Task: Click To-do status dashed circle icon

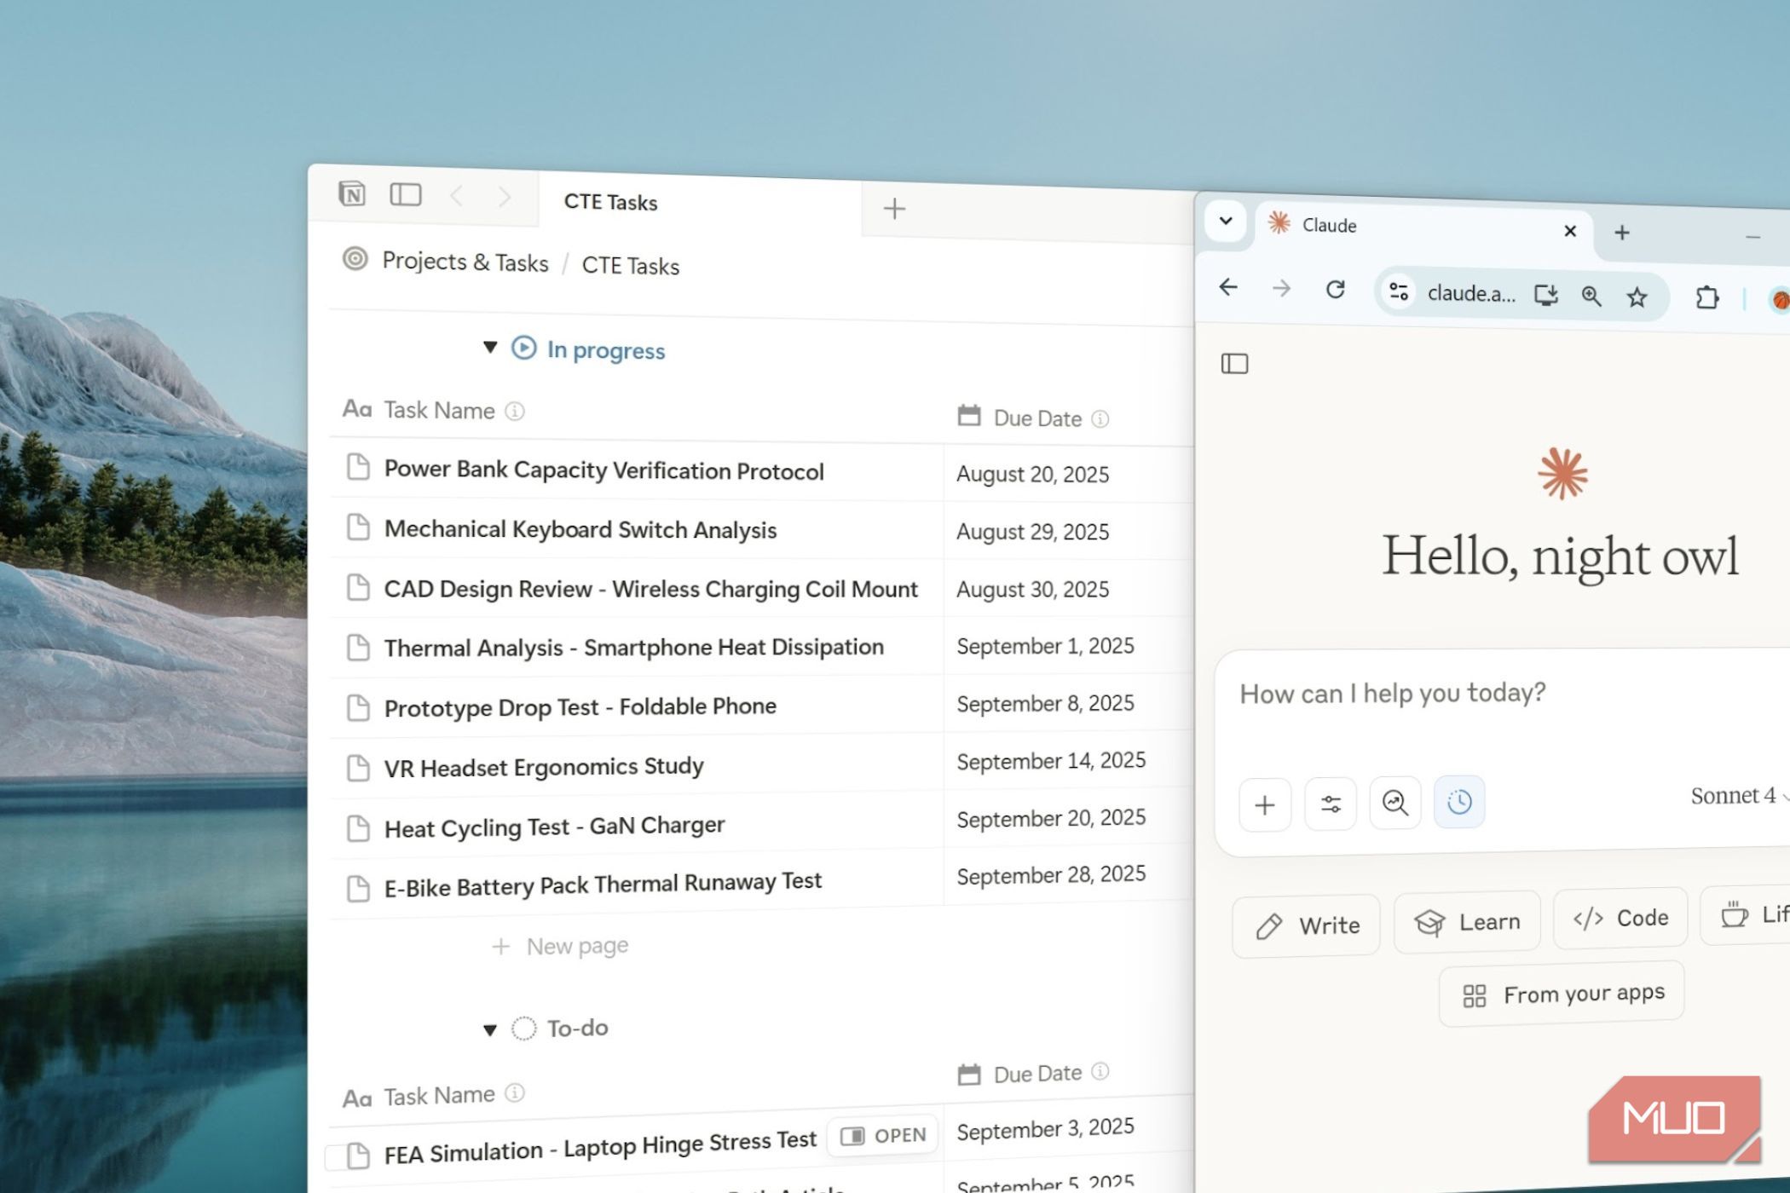Action: 523,1029
